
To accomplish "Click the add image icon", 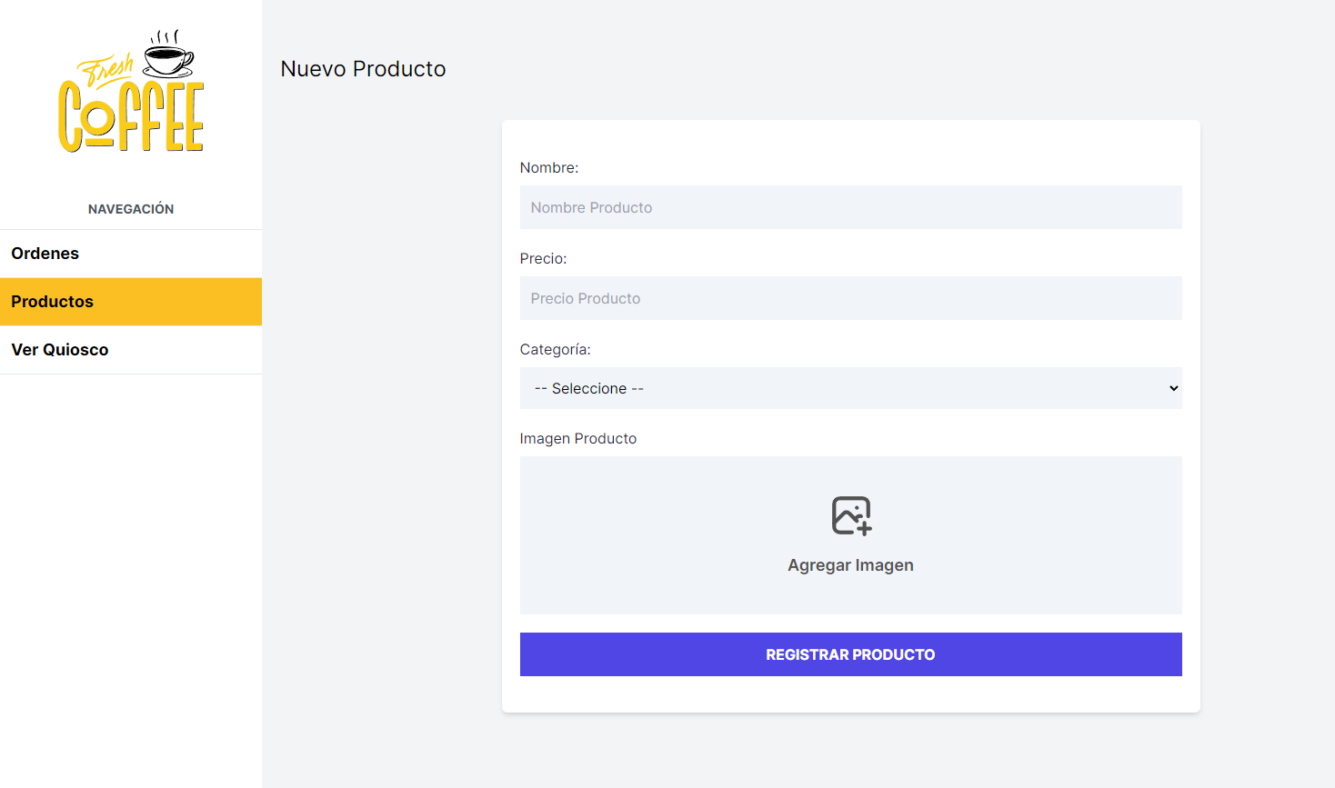I will 851,515.
